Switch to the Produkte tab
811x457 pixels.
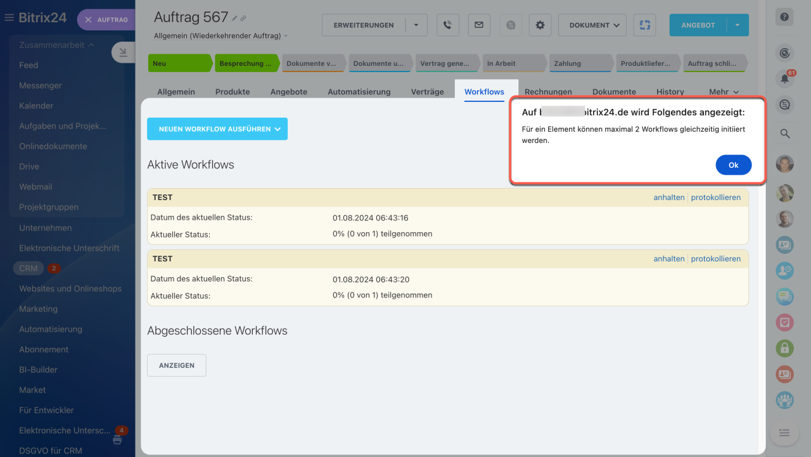pyautogui.click(x=233, y=92)
